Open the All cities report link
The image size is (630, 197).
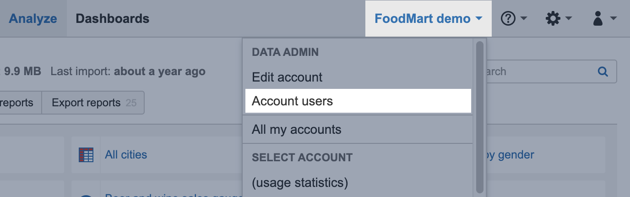click(126, 155)
